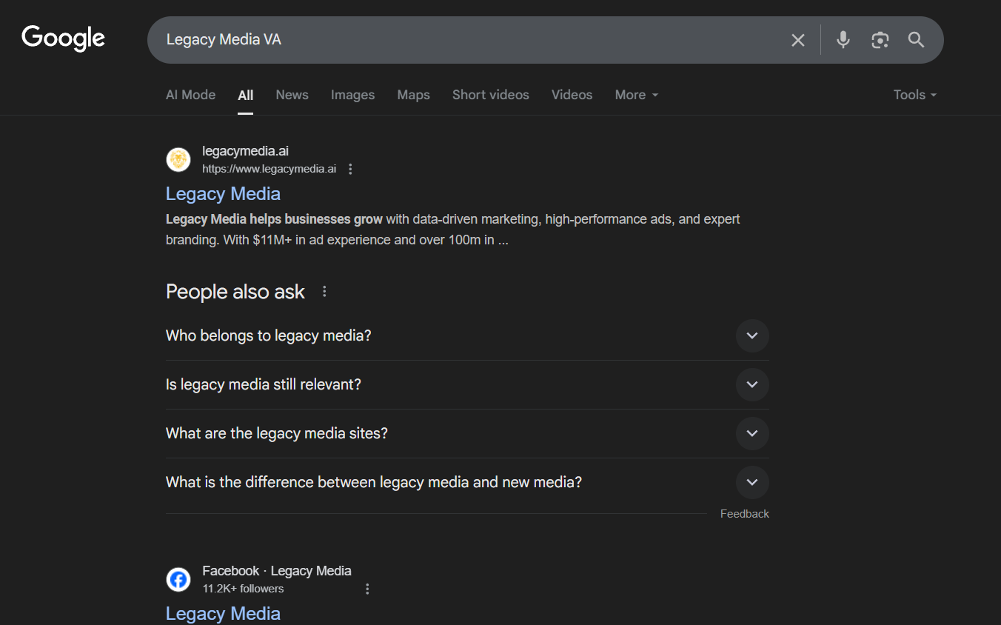Open the More dropdown in search tabs
1001x625 pixels.
[x=637, y=95]
